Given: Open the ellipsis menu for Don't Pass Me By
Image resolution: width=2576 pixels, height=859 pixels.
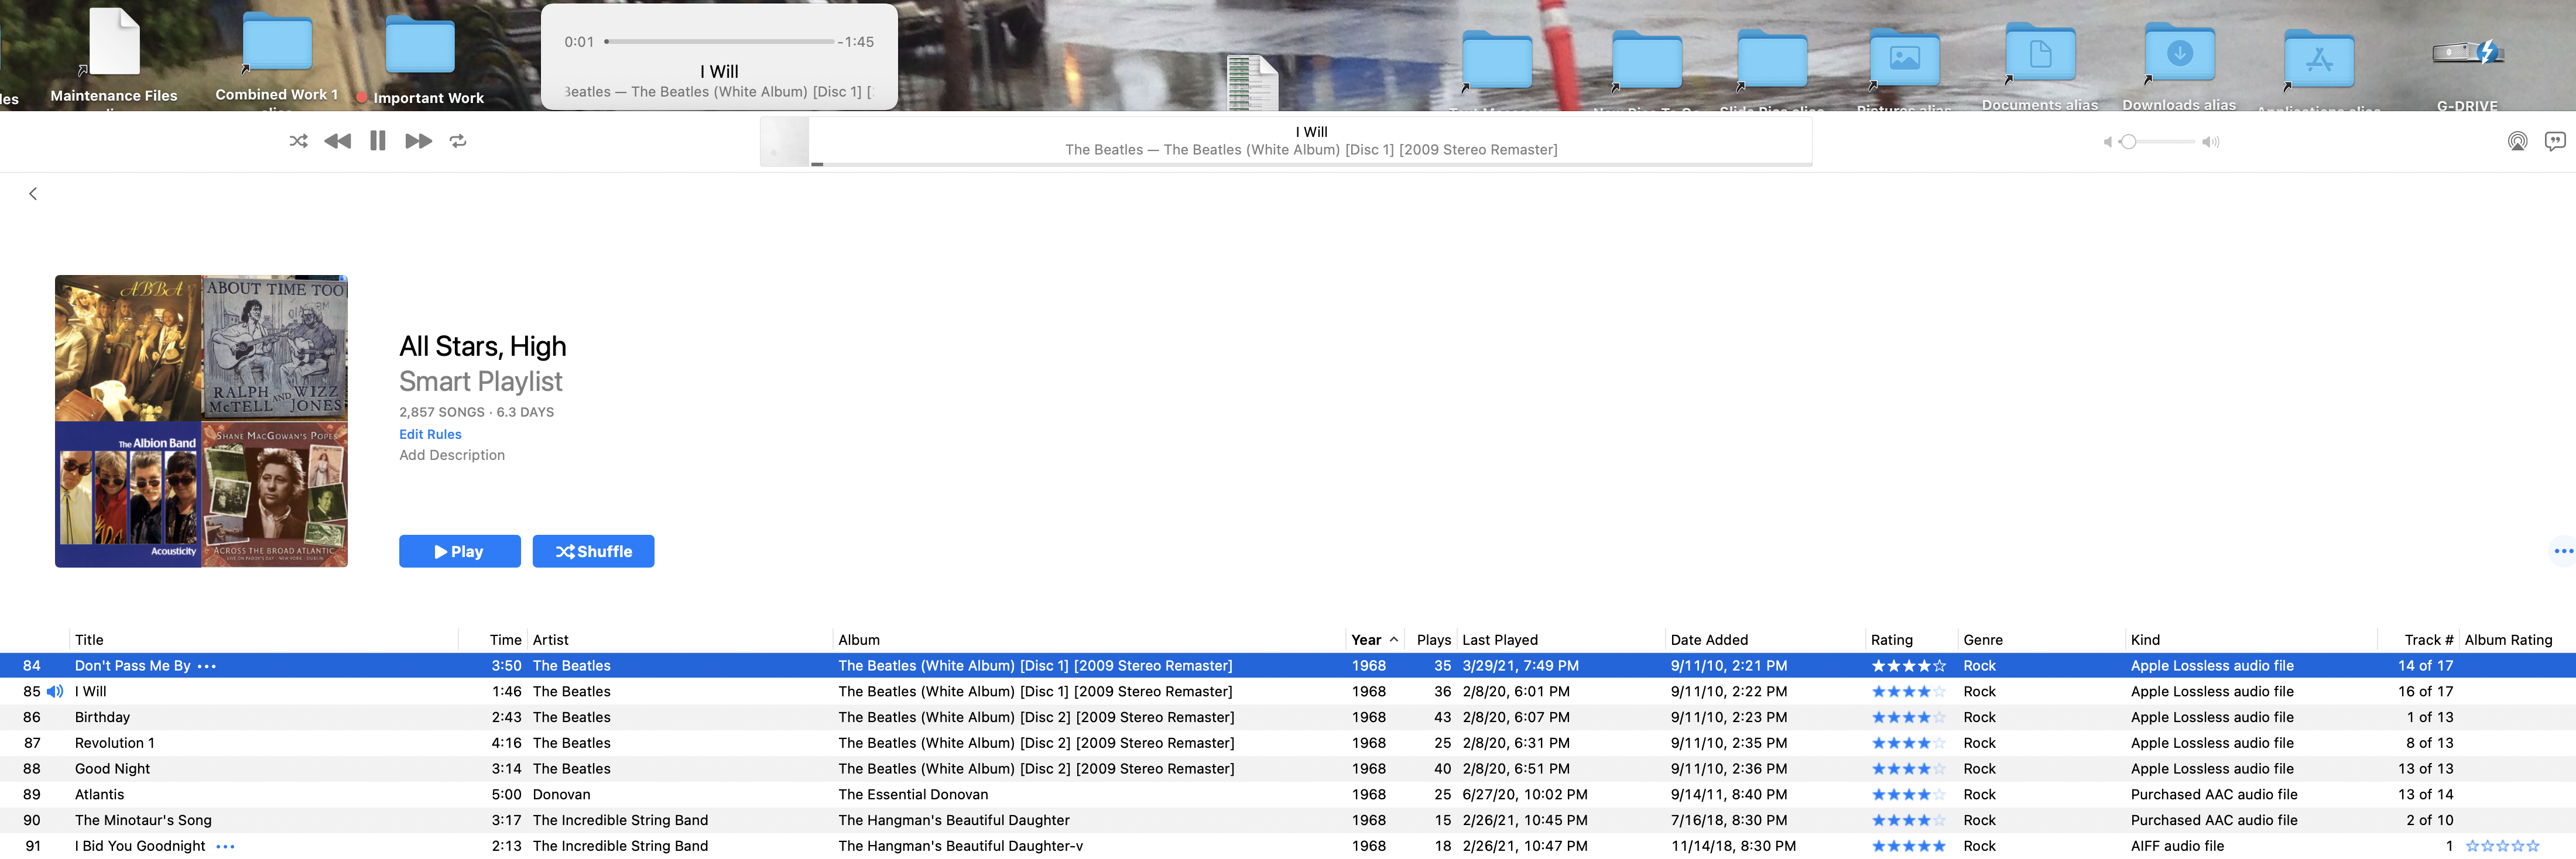Looking at the screenshot, I should [207, 666].
